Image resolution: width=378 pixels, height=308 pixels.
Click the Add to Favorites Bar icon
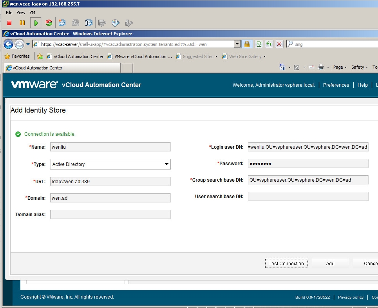tap(40, 56)
